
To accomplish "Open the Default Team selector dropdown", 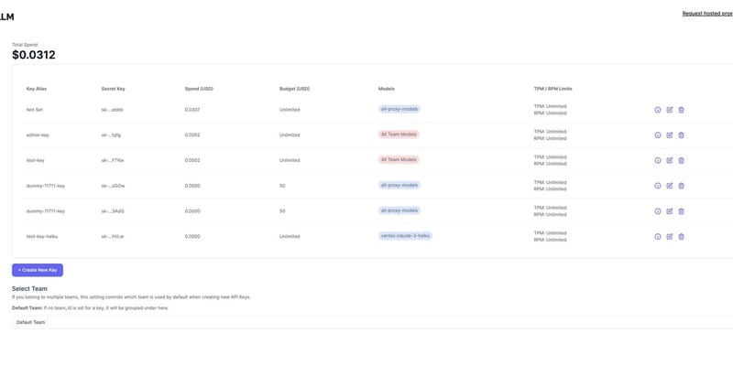I will pos(372,322).
